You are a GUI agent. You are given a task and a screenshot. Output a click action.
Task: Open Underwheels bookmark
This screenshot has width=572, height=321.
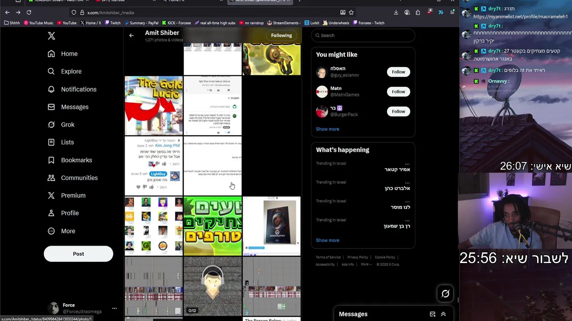pos(336,23)
